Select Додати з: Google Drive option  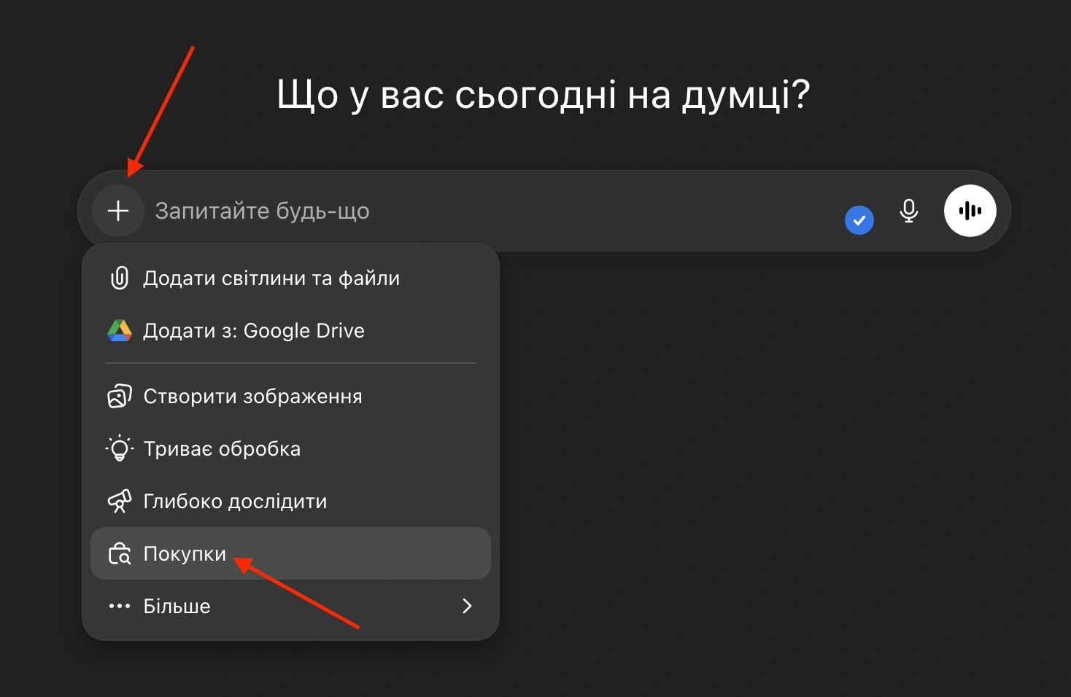click(253, 330)
